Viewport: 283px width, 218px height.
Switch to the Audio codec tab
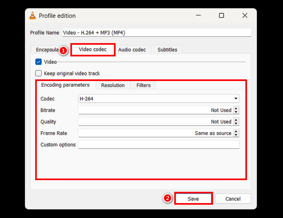[132, 50]
